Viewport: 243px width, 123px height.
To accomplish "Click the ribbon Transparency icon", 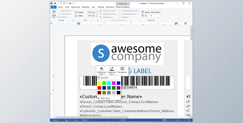I will 100,17.
